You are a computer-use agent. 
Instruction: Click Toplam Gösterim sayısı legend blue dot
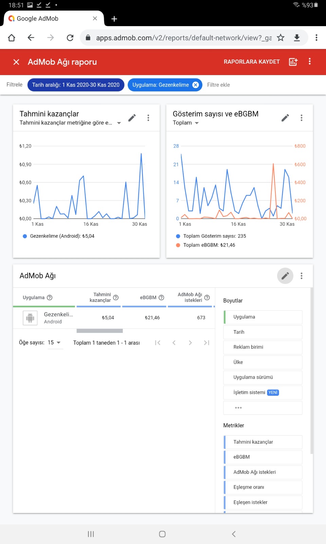coord(178,236)
